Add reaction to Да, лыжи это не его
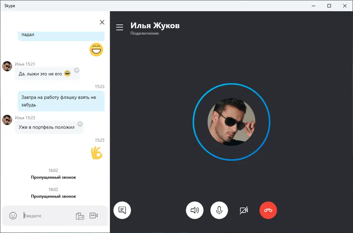353x233 pixels. pyautogui.click(x=77, y=70)
